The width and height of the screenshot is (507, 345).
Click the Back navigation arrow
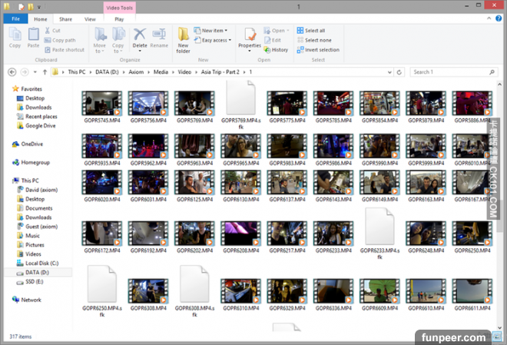[12, 71]
